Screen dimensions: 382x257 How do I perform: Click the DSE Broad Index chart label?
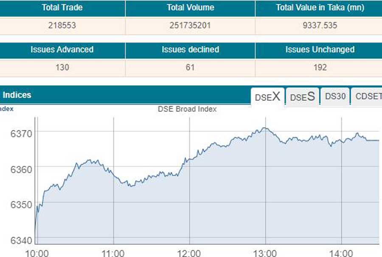[187, 109]
